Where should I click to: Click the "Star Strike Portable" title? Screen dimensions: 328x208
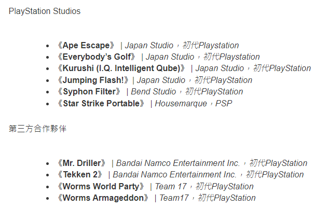pos(103,103)
